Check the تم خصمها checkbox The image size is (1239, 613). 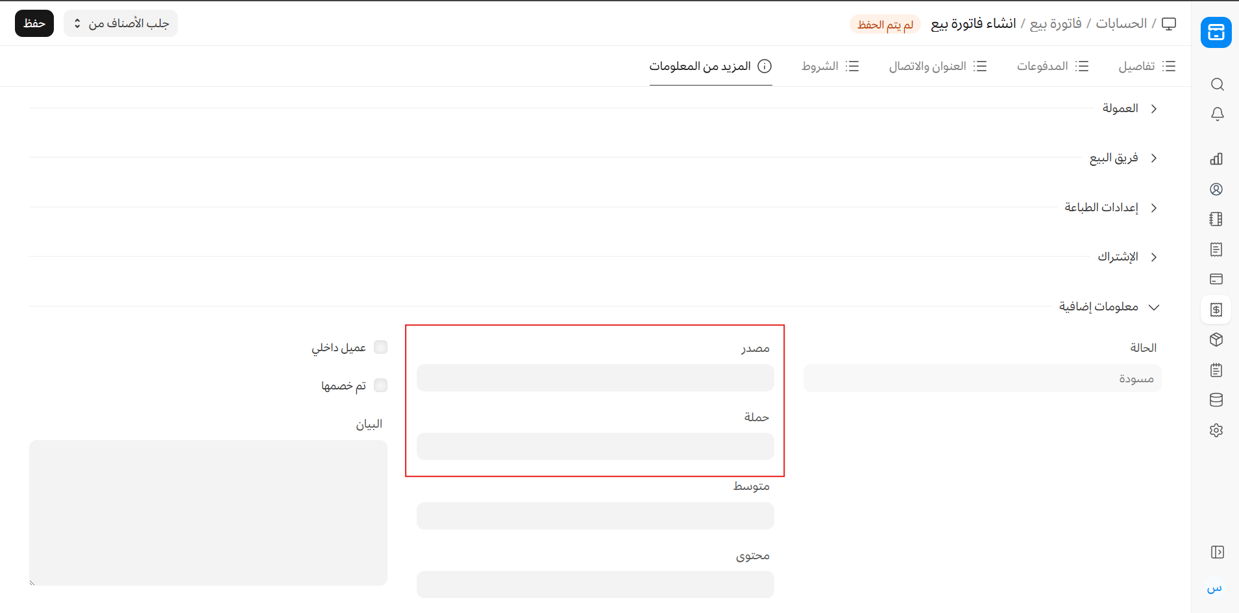[381, 386]
